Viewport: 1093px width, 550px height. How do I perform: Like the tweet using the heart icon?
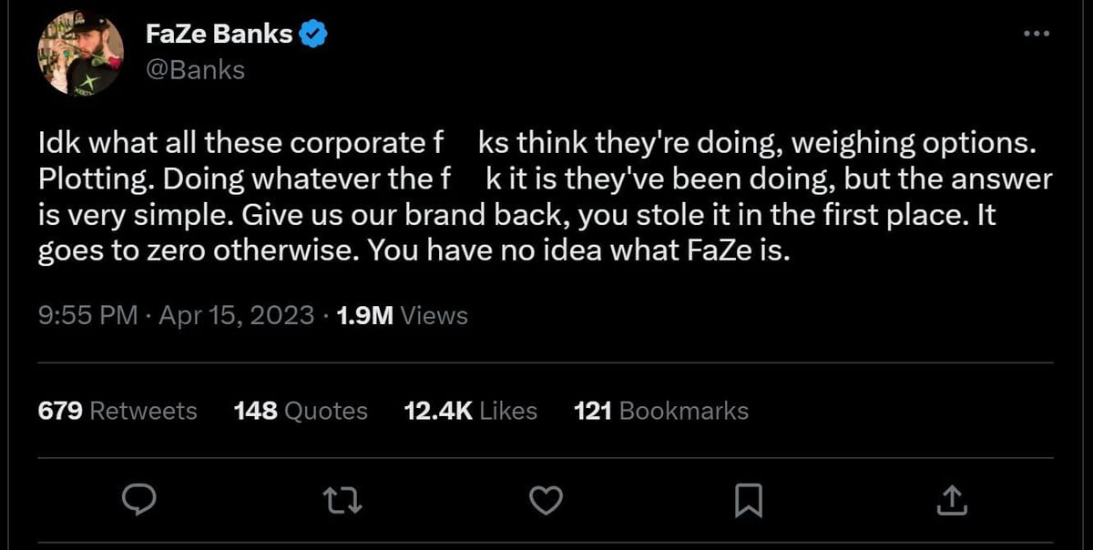(545, 500)
